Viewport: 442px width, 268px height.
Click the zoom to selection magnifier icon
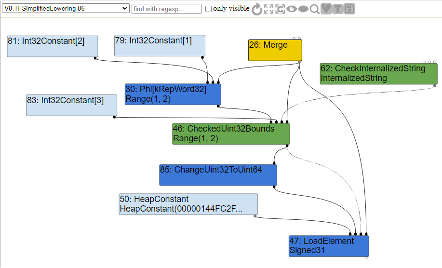pos(314,9)
